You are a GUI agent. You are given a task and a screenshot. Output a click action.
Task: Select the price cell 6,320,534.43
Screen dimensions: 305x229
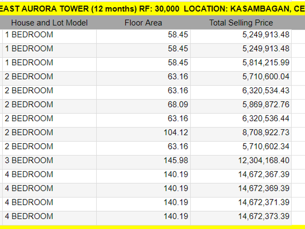(x=241, y=93)
